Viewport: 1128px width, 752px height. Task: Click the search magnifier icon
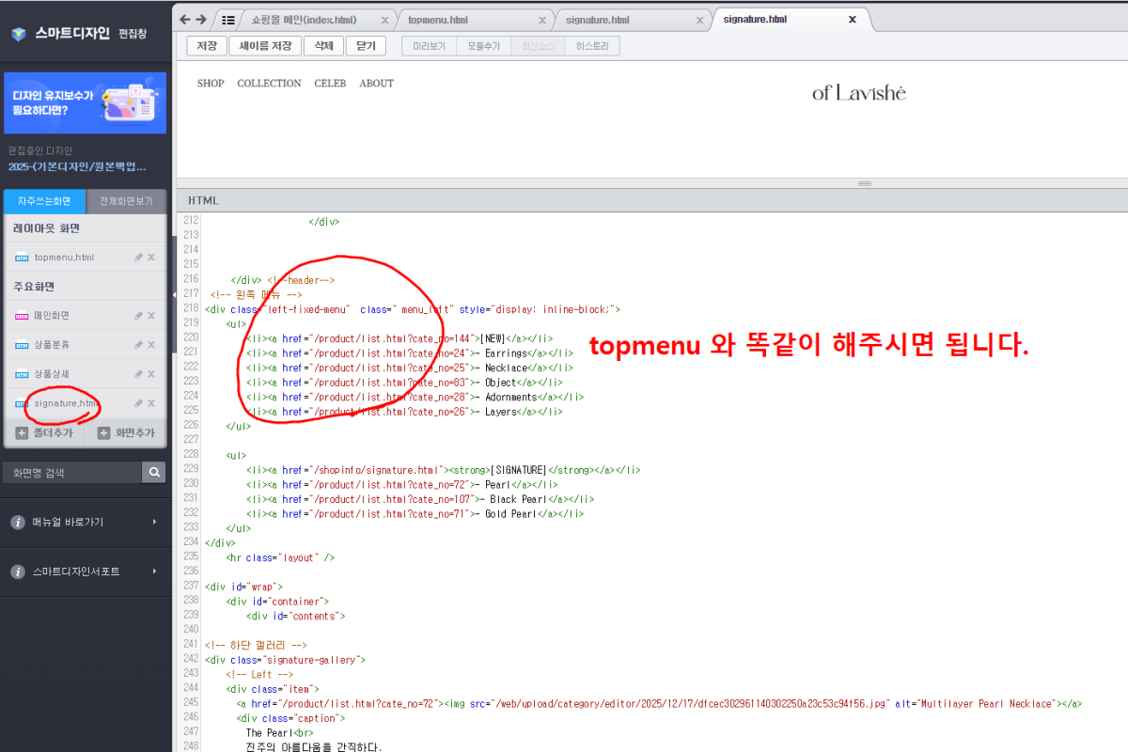154,473
